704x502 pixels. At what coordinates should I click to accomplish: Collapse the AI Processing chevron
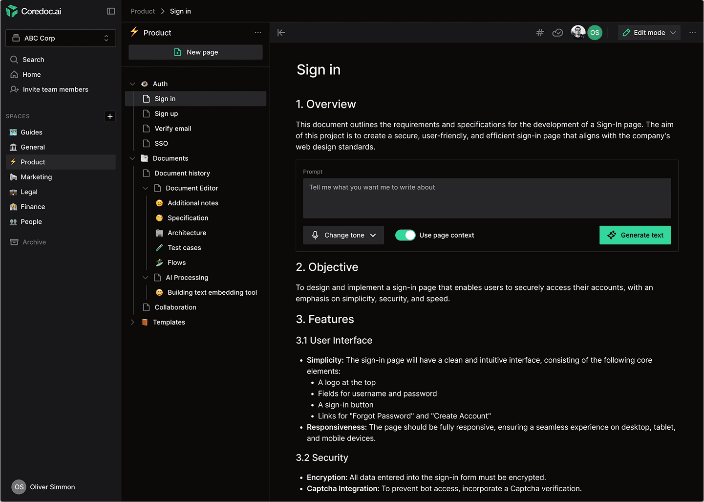(x=145, y=278)
